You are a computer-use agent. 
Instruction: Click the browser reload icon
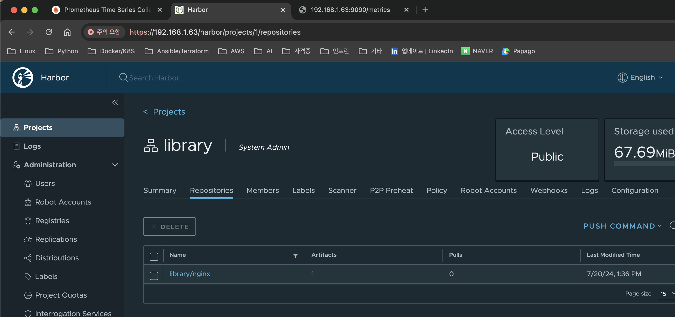(x=49, y=32)
